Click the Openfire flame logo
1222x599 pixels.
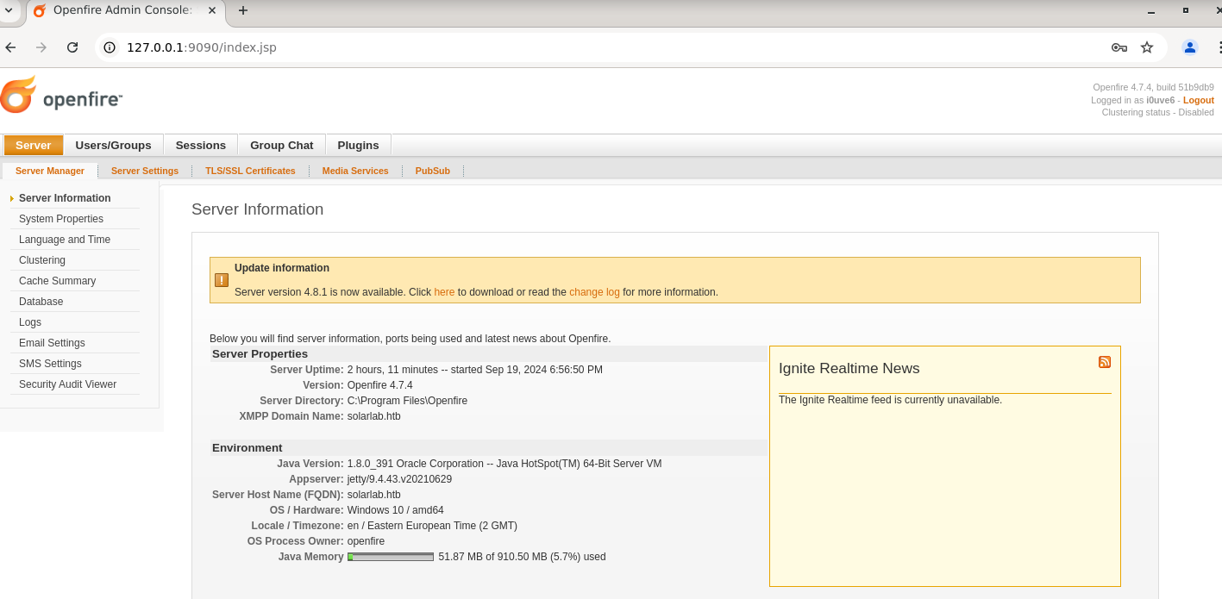point(19,96)
